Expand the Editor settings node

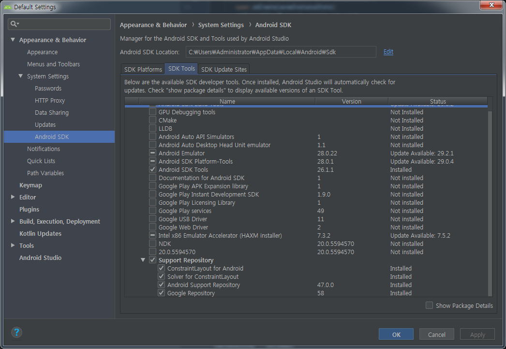13,197
